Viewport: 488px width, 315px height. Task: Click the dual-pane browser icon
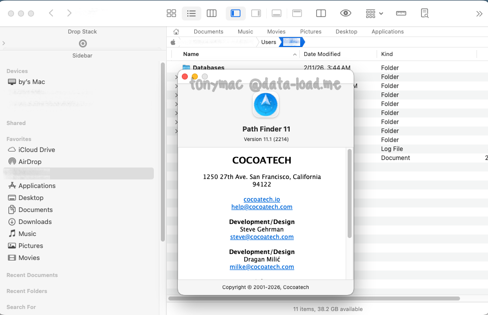pos(321,13)
